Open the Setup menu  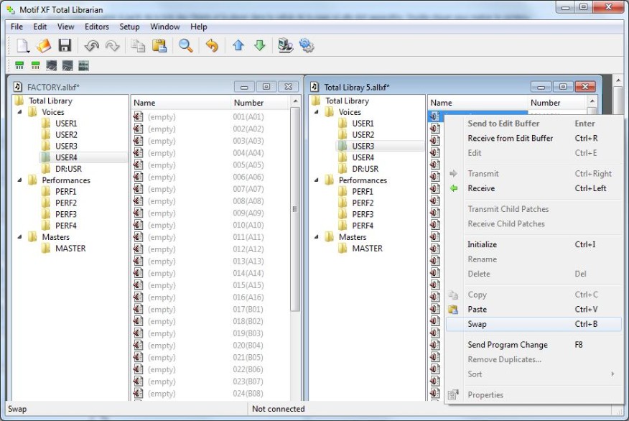(x=129, y=27)
